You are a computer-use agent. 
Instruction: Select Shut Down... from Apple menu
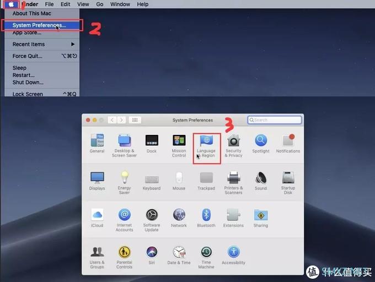coord(42,82)
